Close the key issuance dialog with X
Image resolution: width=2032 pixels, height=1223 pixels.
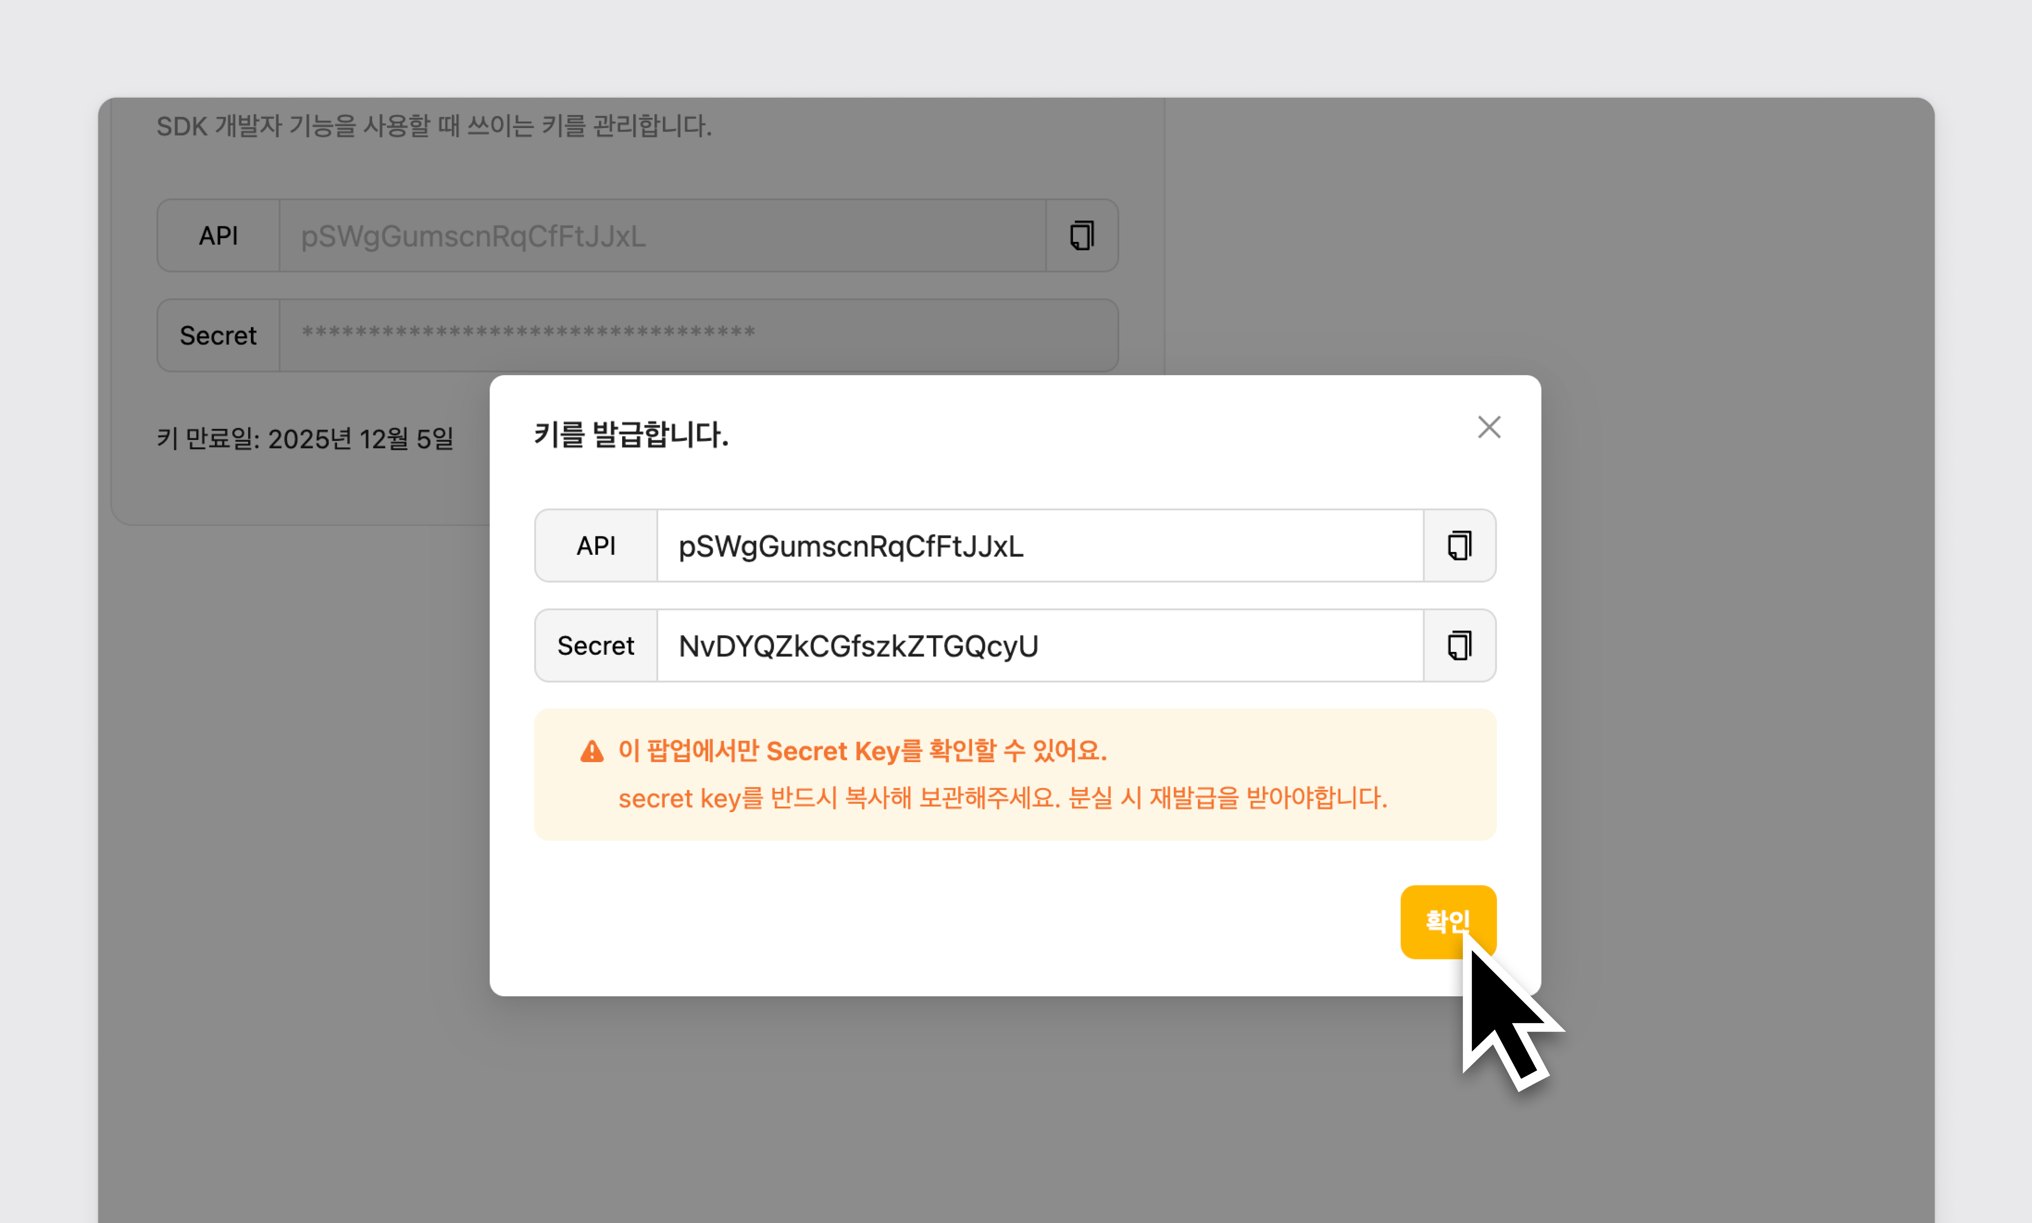(1488, 427)
